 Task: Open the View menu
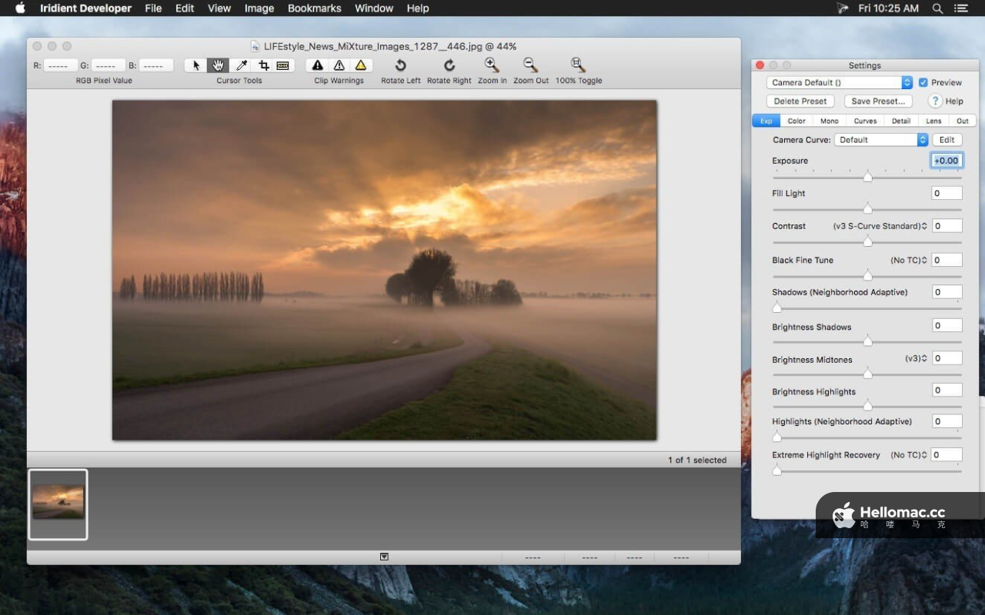click(x=219, y=8)
